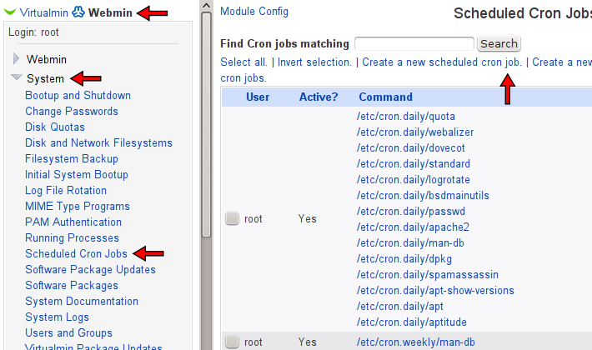
Task: Tick the checkbox for root daily cron jobs
Action: 232,218
